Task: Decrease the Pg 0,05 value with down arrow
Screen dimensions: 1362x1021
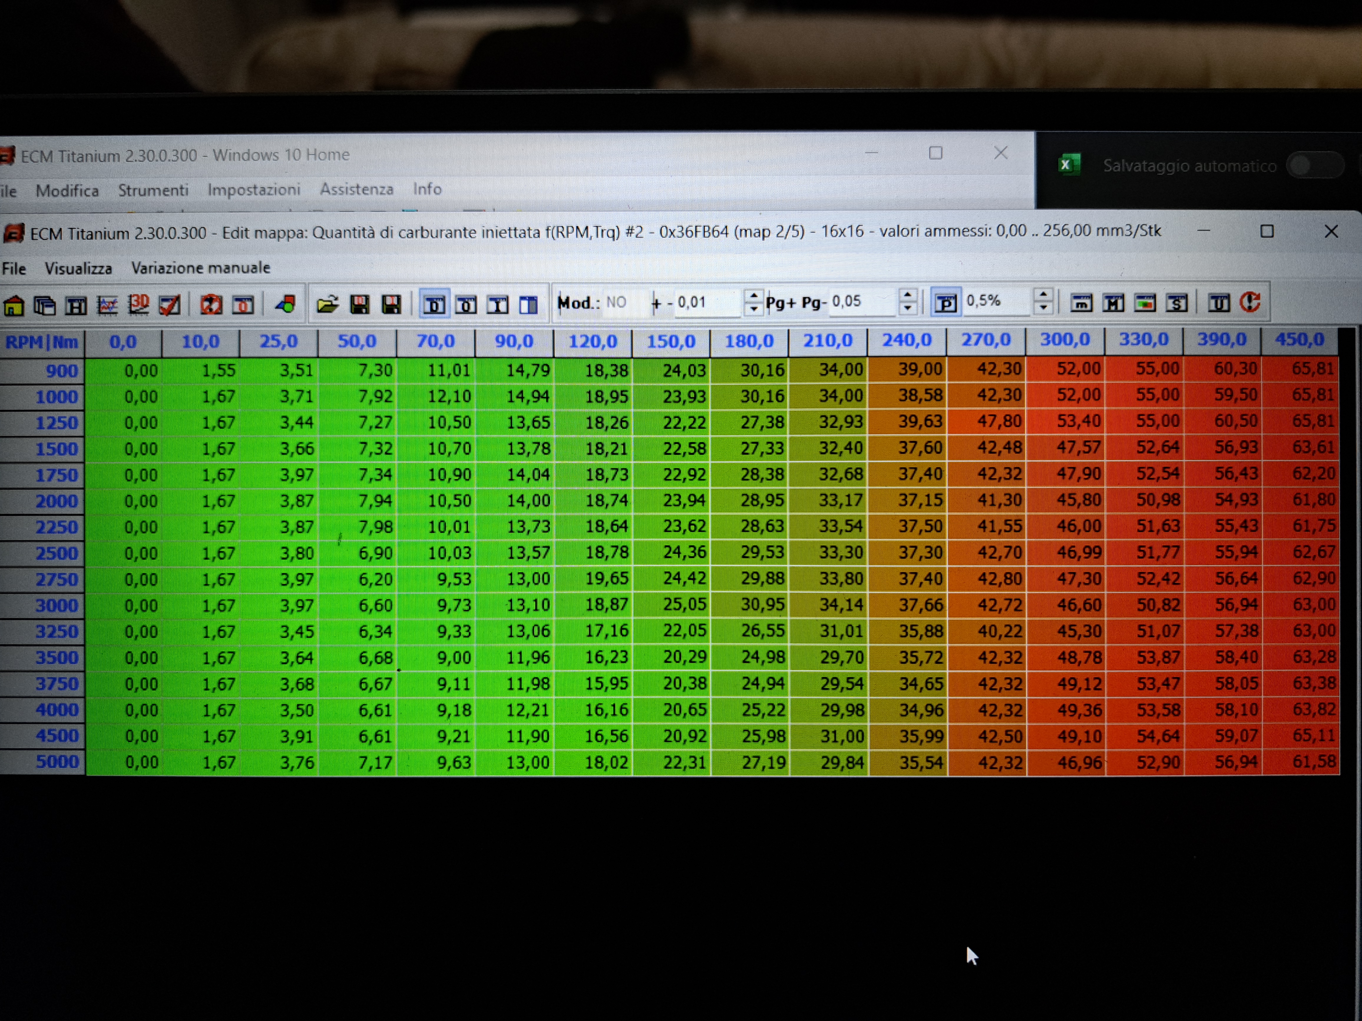Action: tap(907, 308)
